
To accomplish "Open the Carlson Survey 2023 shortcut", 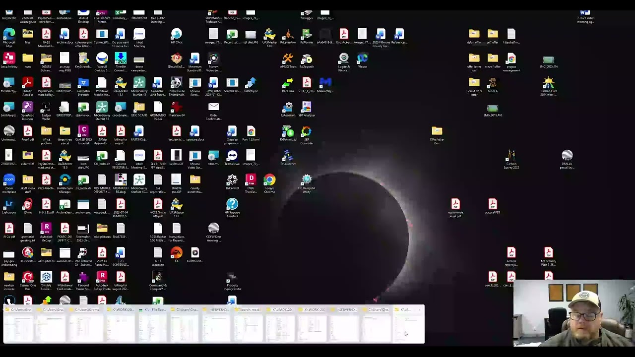I will click(x=511, y=156).
